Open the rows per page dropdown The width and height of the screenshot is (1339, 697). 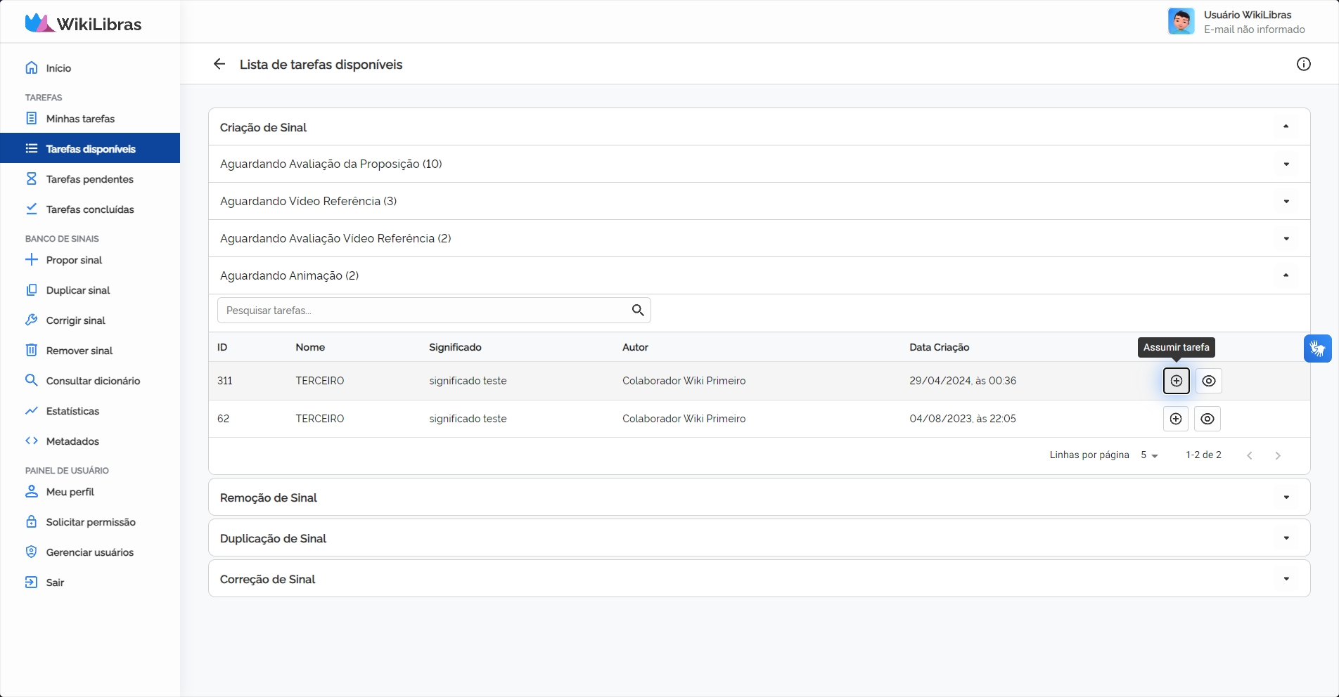coord(1149,455)
